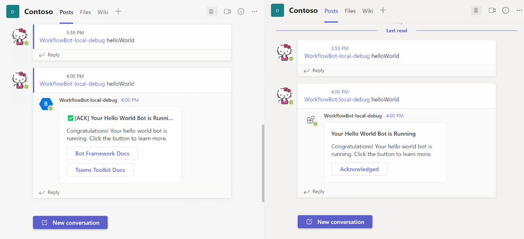Image resolution: width=524 pixels, height=239 pixels.
Task: Click the WorkflowBot-local-debug mention at 4:00 PM in right pane
Action: pos(337,99)
